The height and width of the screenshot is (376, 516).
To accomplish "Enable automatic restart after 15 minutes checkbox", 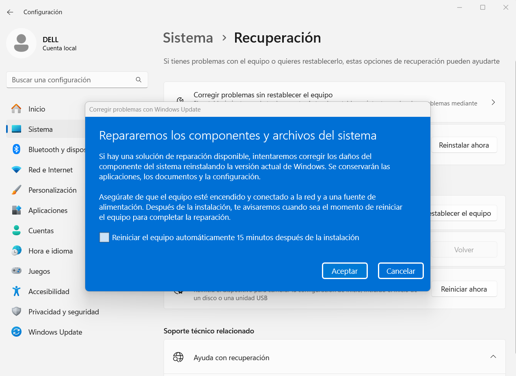I will pyautogui.click(x=104, y=237).
